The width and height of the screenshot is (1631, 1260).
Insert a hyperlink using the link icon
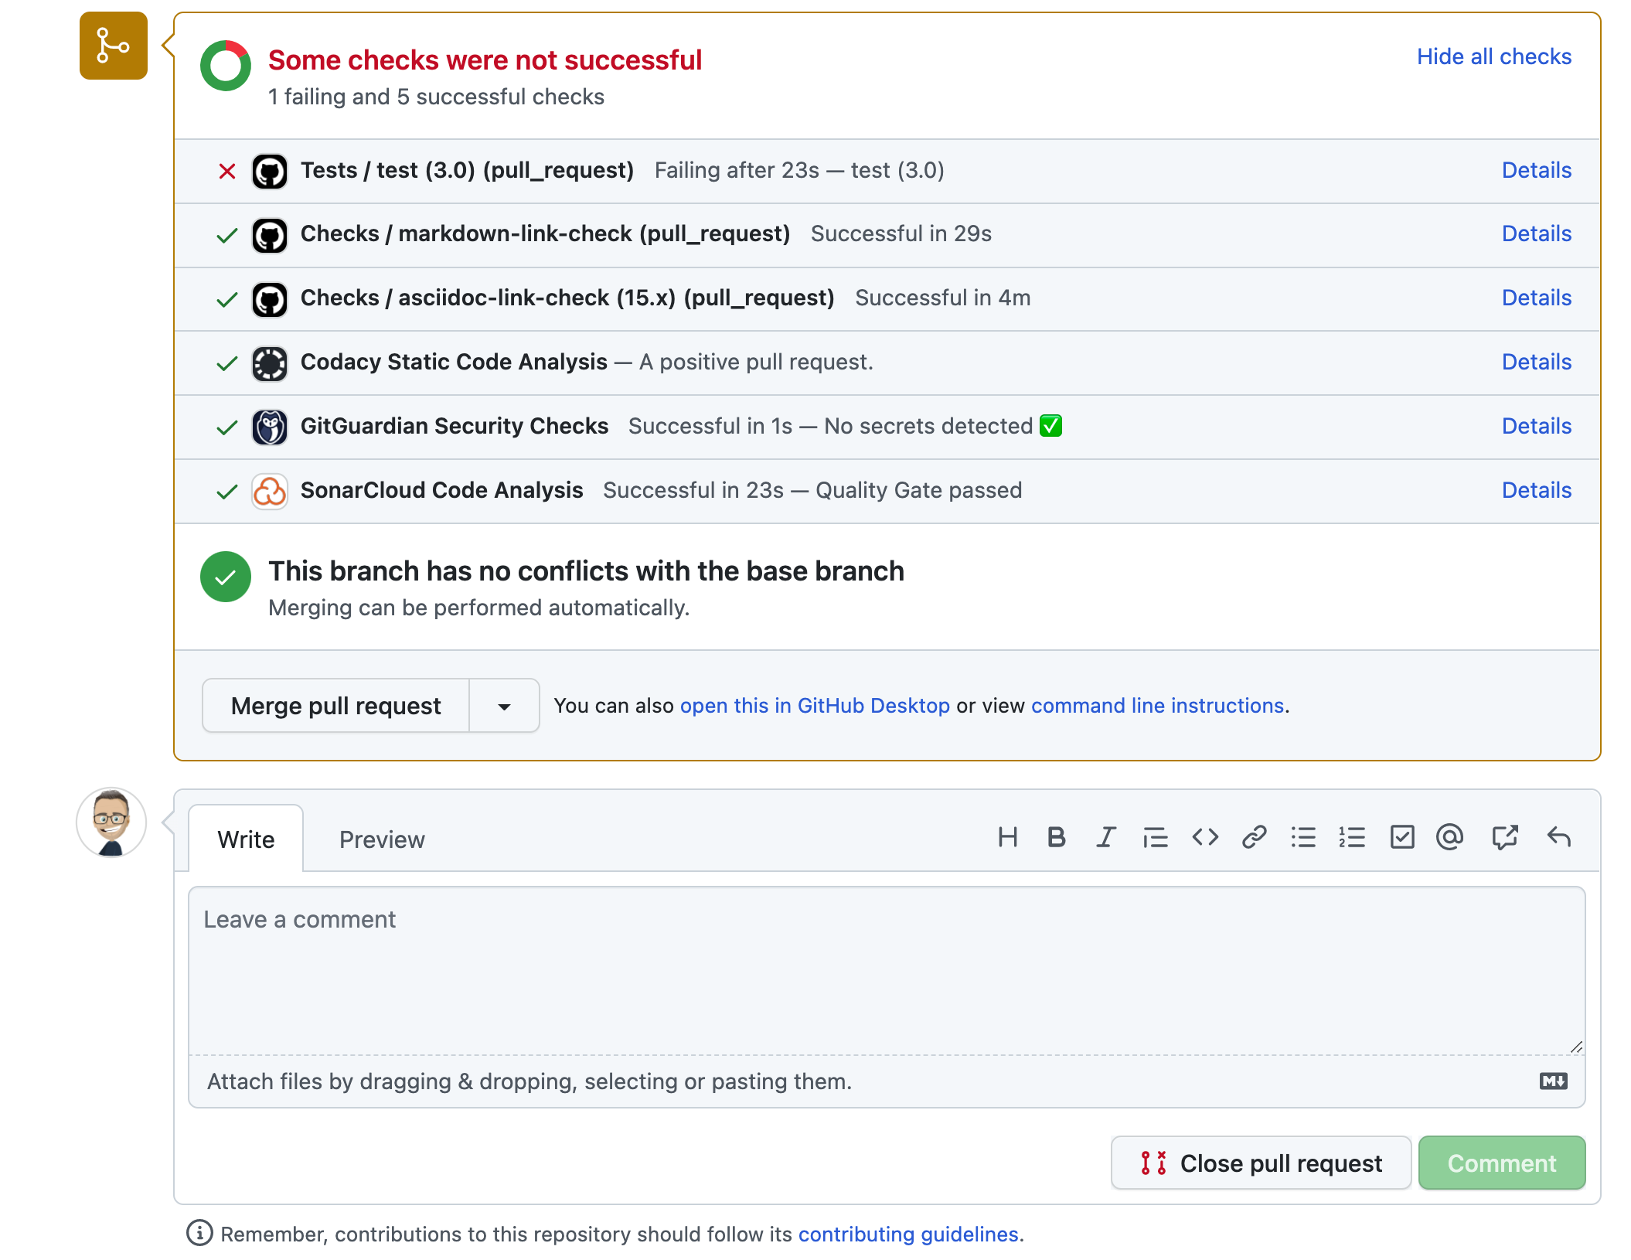pyautogui.click(x=1254, y=837)
